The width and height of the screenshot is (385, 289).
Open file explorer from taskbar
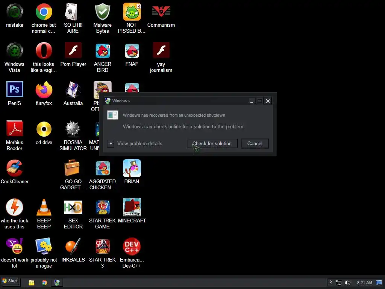click(x=32, y=283)
